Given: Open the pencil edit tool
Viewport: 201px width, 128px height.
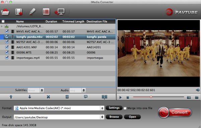Looking at the screenshot, I should [x=32, y=12].
